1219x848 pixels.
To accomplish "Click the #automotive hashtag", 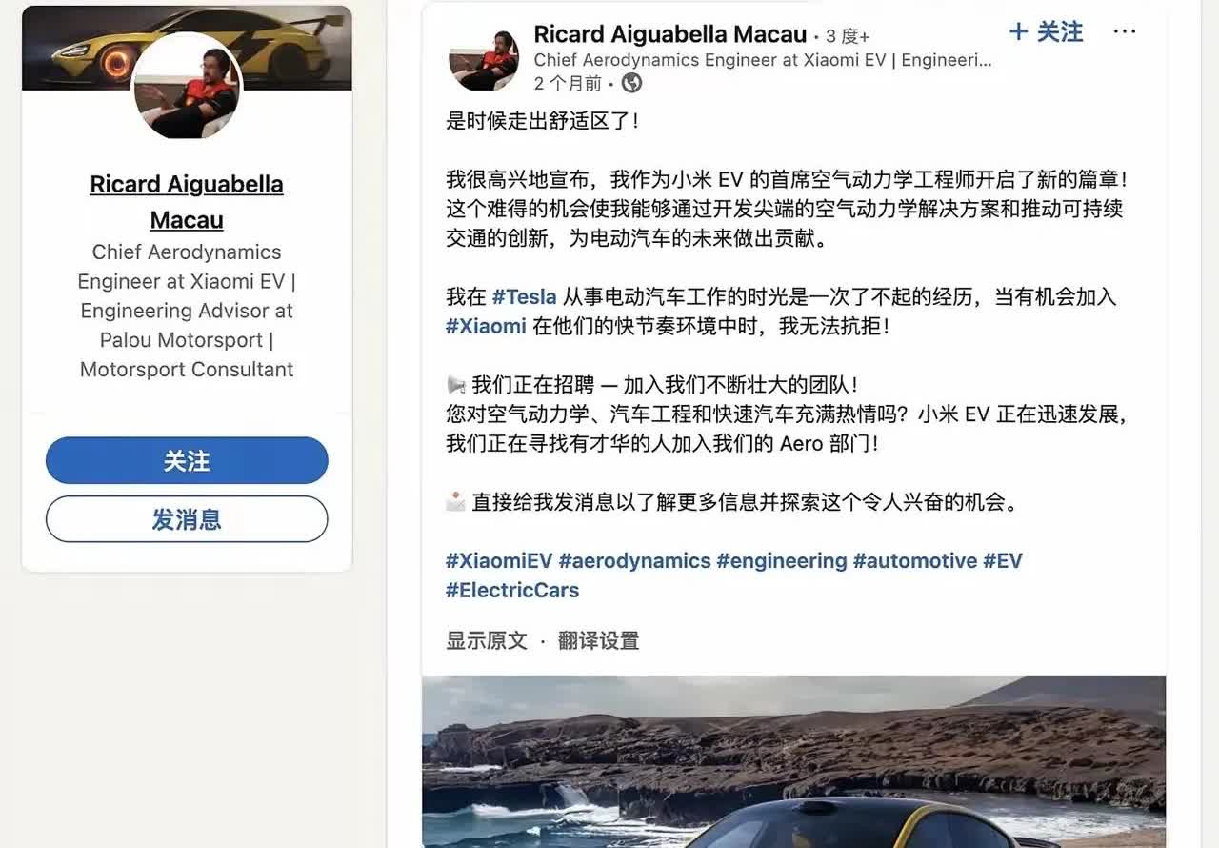I will click(914, 560).
